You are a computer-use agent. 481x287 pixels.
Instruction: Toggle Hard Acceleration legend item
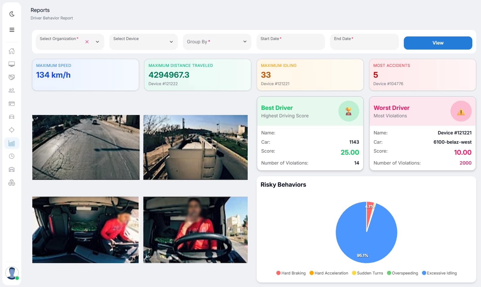pos(329,273)
